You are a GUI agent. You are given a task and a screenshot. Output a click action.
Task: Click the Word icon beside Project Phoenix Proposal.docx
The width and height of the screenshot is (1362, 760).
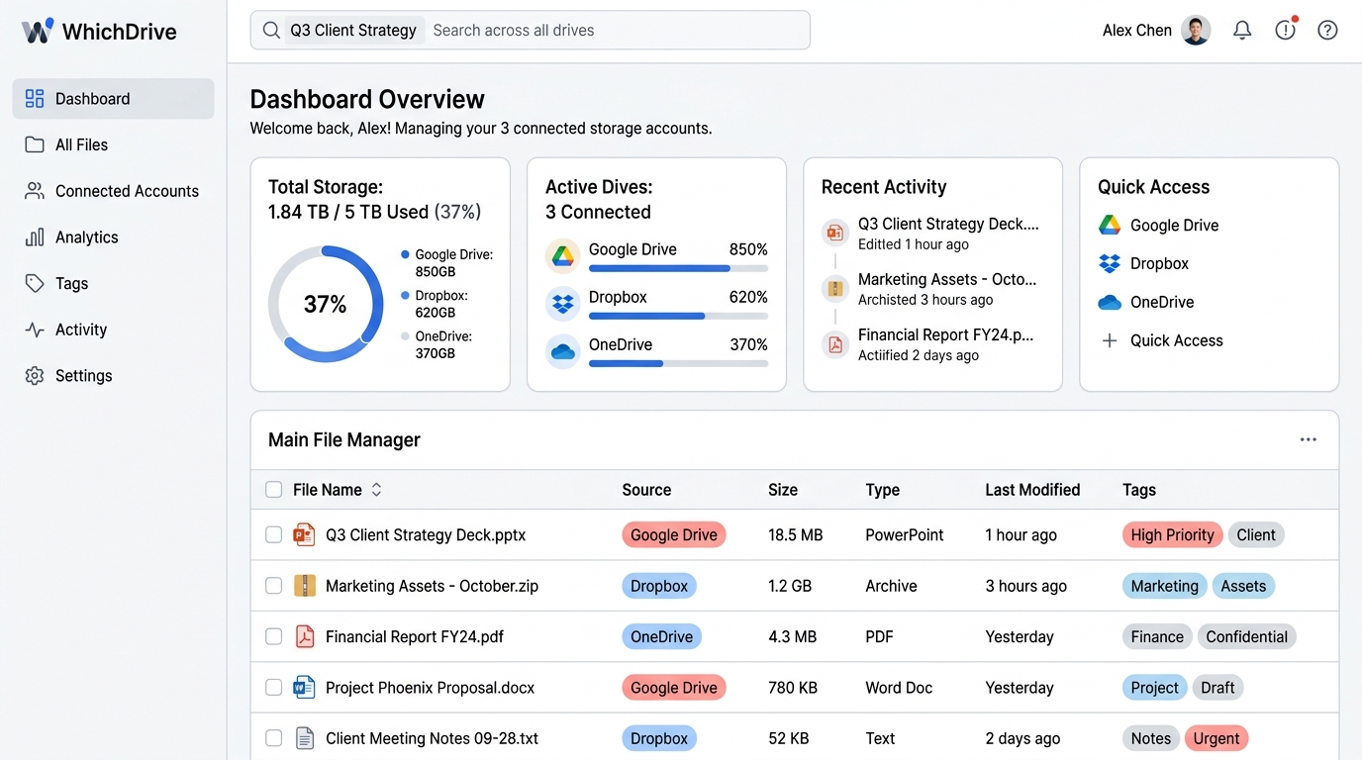pyautogui.click(x=304, y=688)
